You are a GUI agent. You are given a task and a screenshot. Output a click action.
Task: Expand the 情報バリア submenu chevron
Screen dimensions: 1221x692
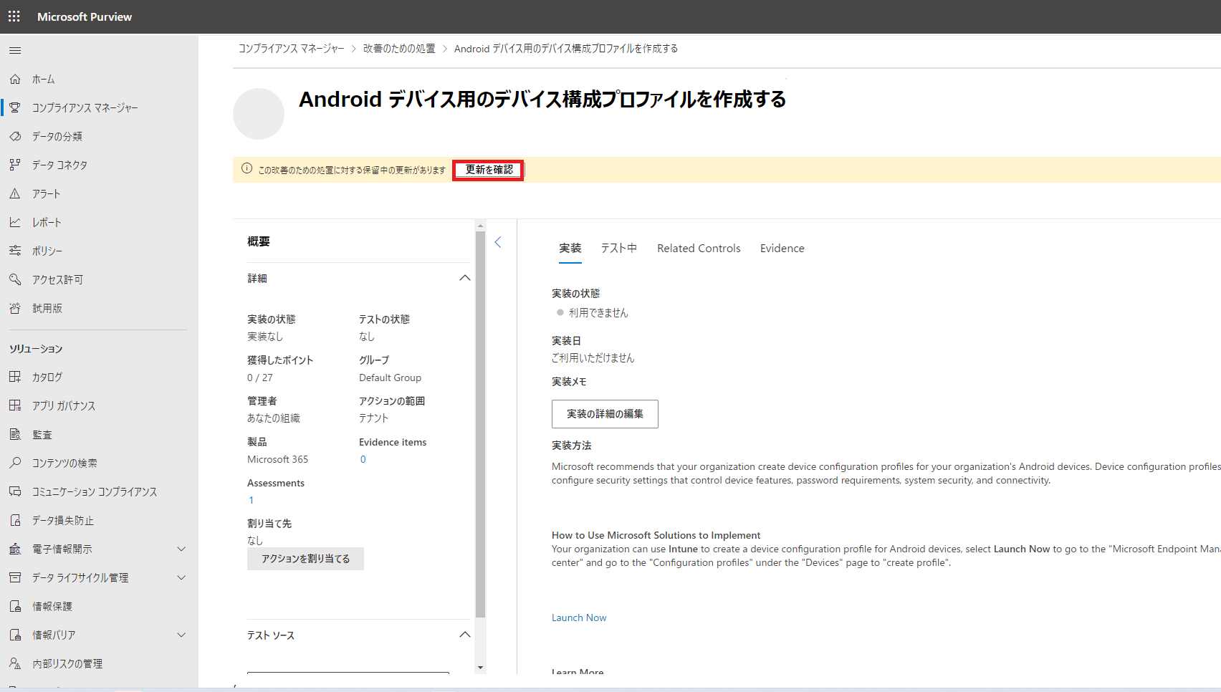tap(181, 635)
